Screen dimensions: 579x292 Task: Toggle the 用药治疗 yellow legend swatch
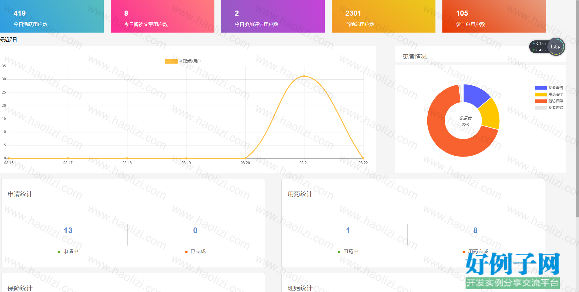pos(540,94)
